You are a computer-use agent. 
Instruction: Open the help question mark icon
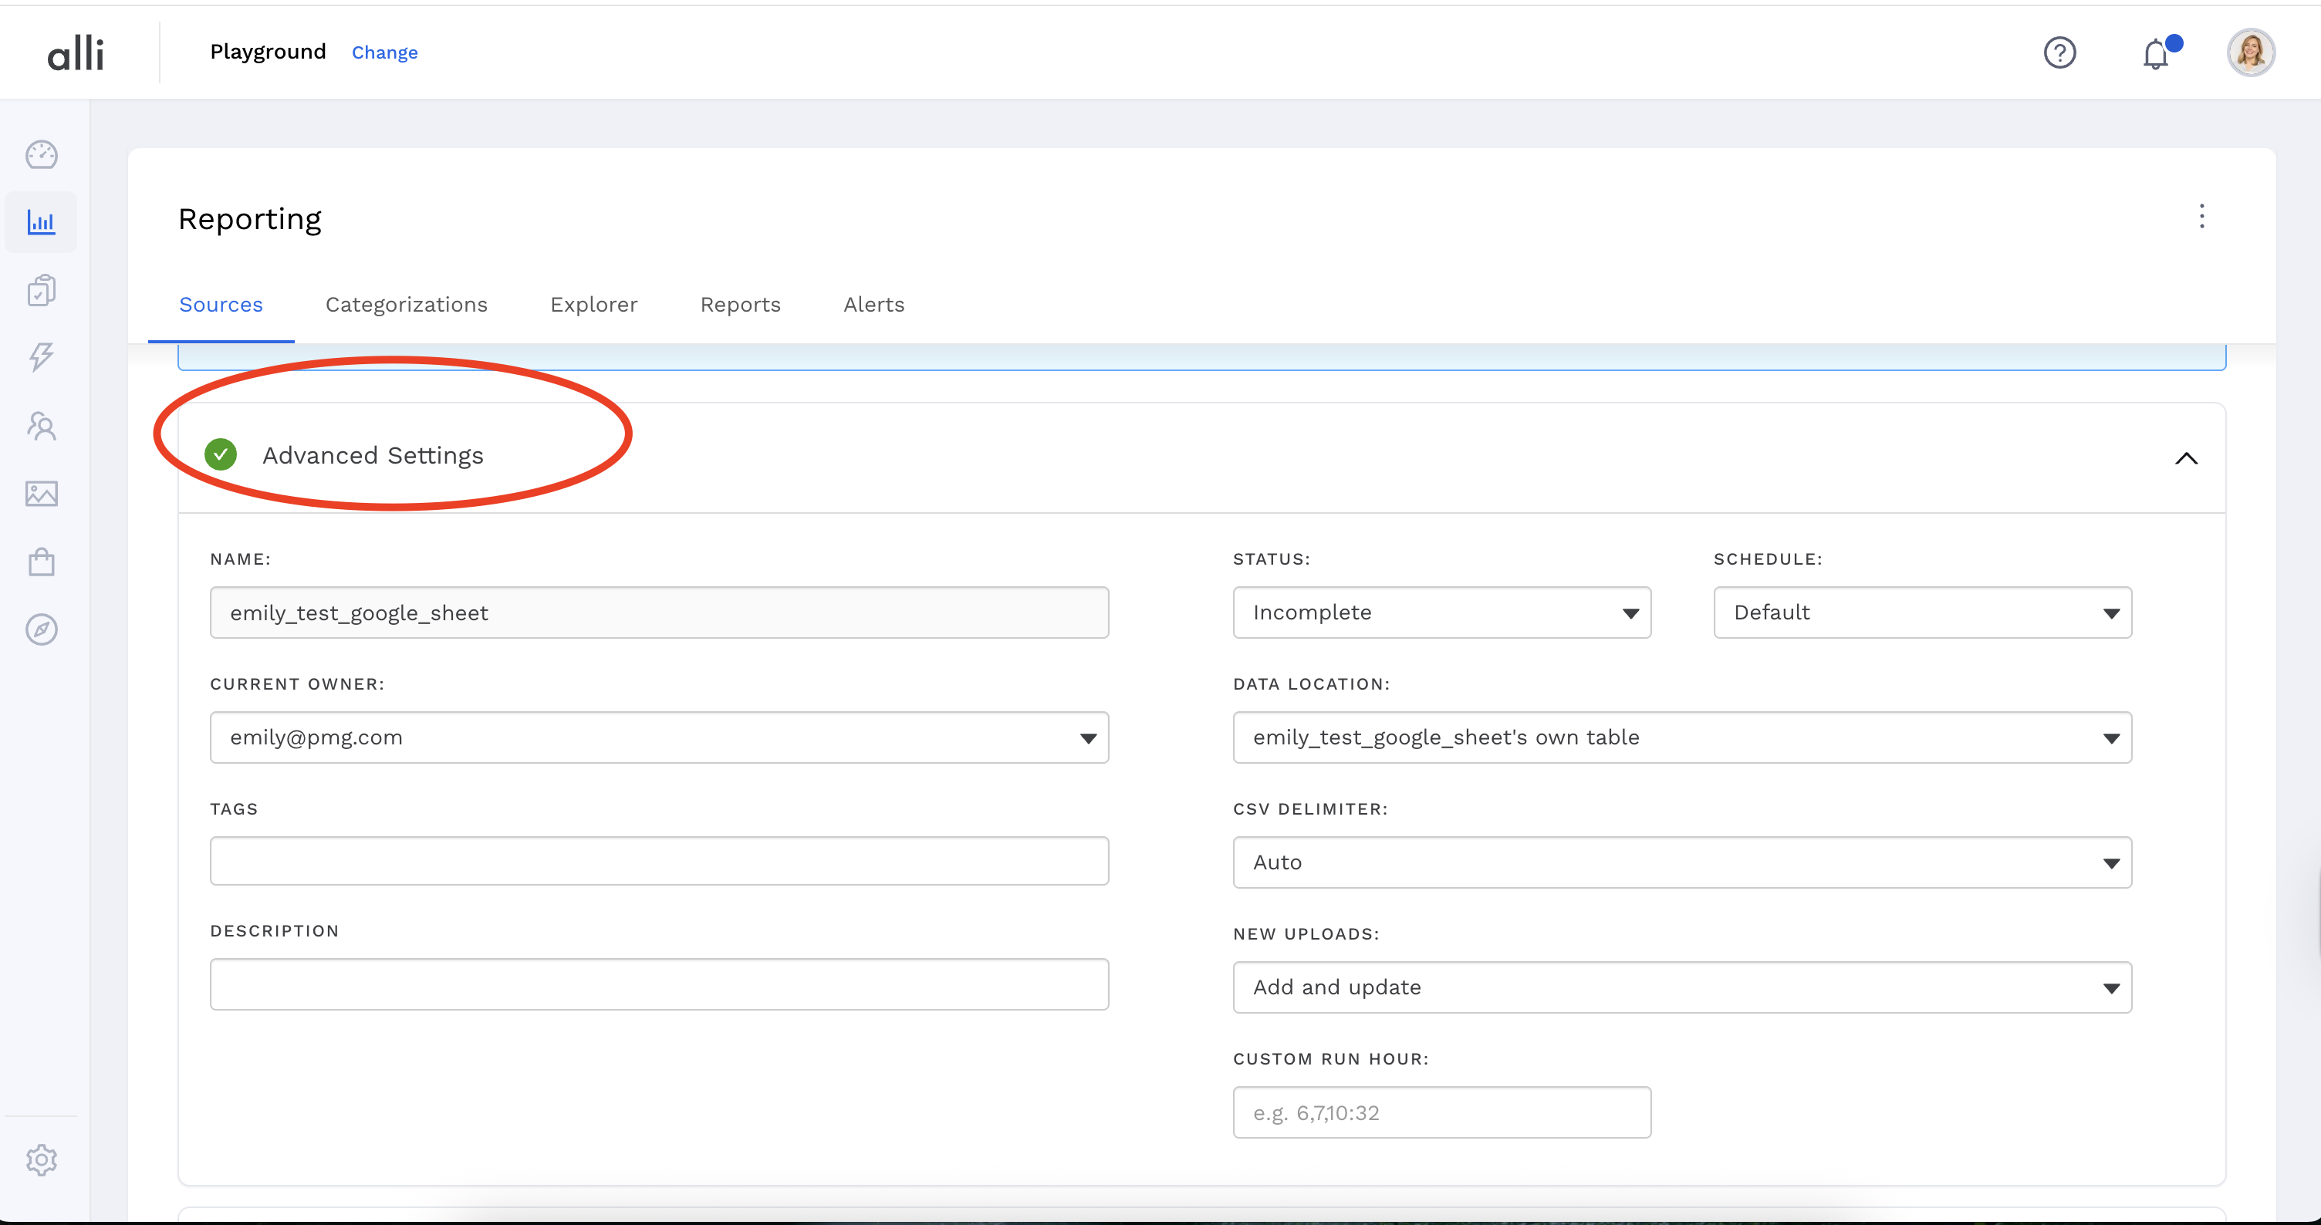(2059, 52)
